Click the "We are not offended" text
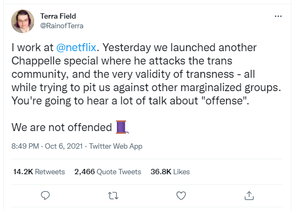Viewport: 294px width, 211px height. tap(62, 127)
